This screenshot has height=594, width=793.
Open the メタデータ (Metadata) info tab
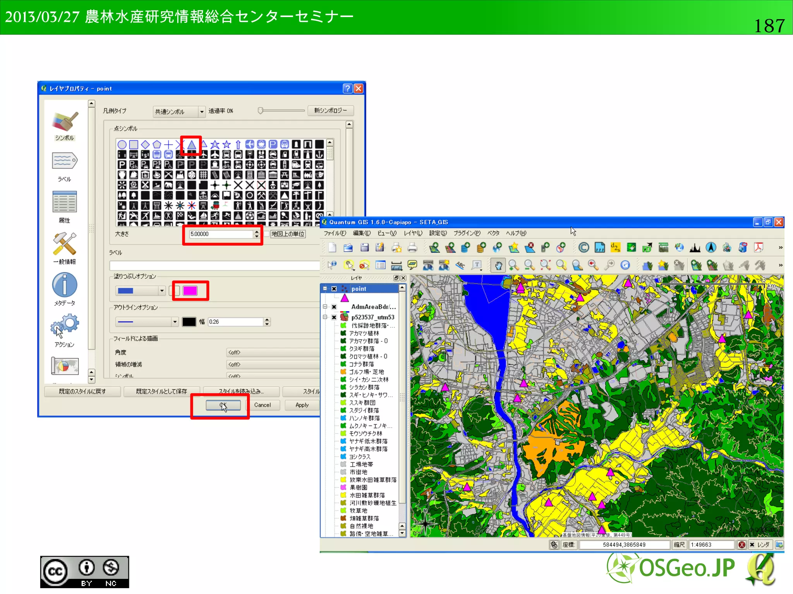click(x=64, y=289)
